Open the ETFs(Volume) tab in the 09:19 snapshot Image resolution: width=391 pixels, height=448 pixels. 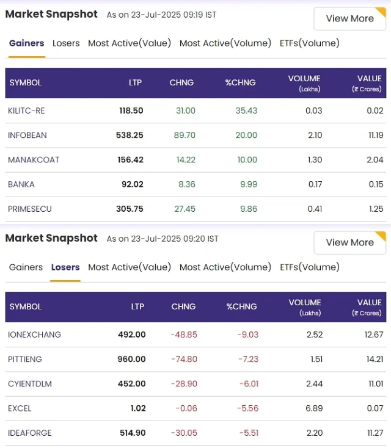coord(310,43)
